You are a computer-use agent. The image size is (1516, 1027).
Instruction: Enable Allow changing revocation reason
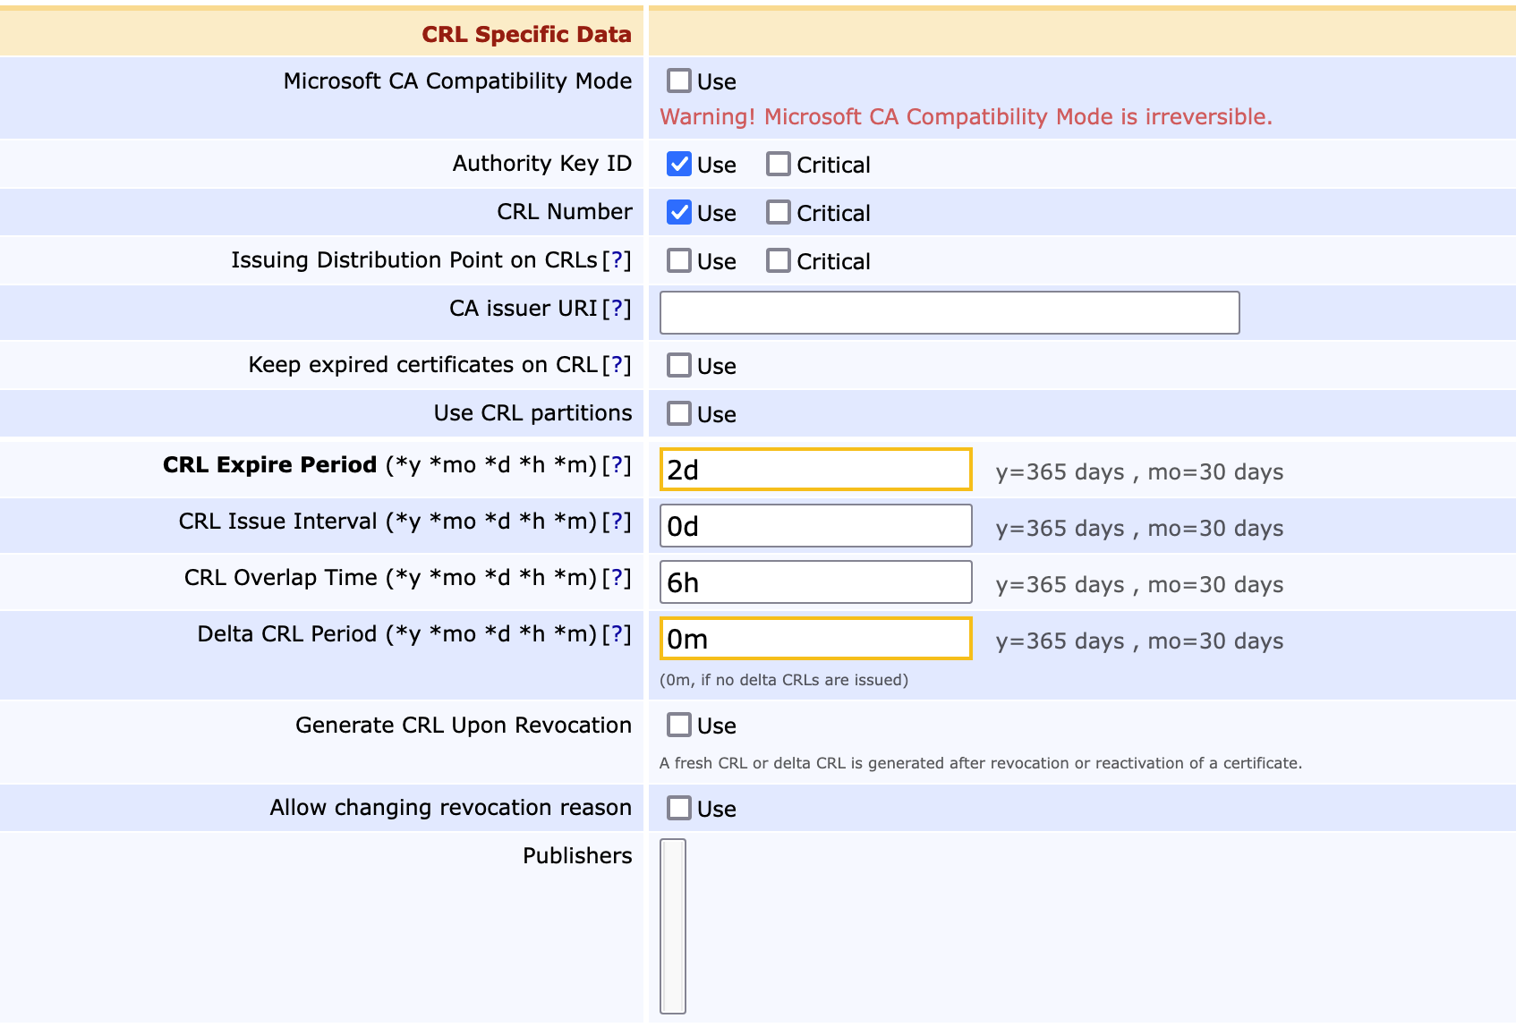[x=679, y=809]
